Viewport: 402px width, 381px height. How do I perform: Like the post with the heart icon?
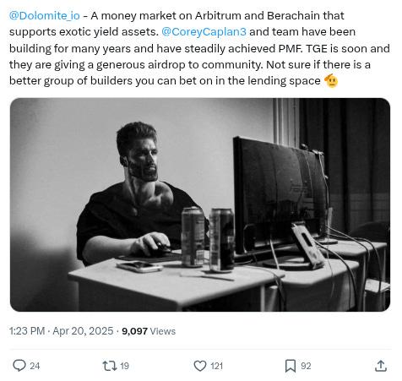[x=200, y=366]
